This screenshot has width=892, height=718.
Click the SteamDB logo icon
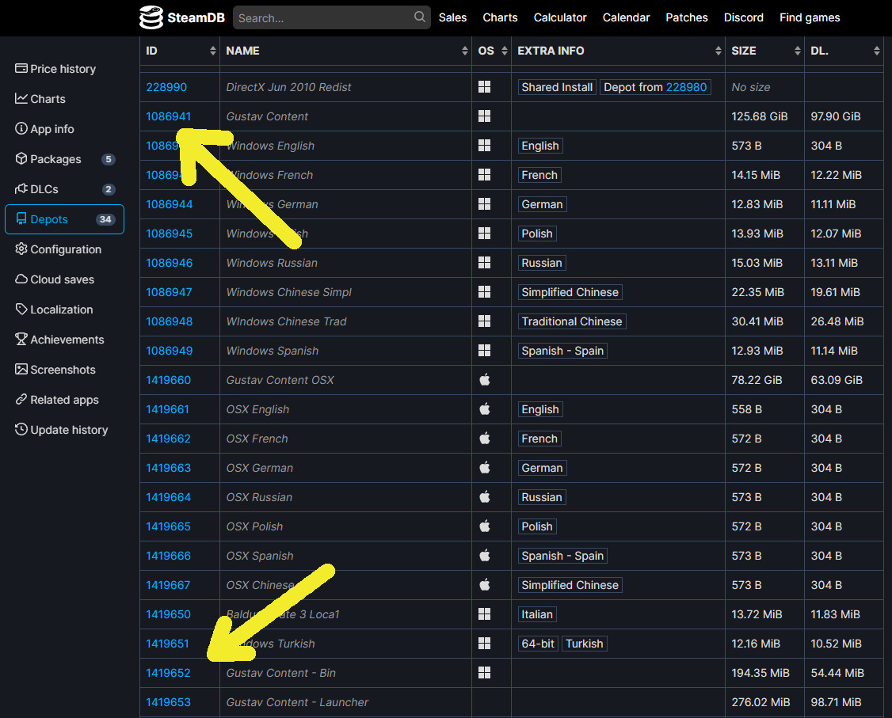tap(151, 17)
